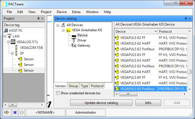Switch to the Group tab
Screen dimensions: 195x119
73,86
